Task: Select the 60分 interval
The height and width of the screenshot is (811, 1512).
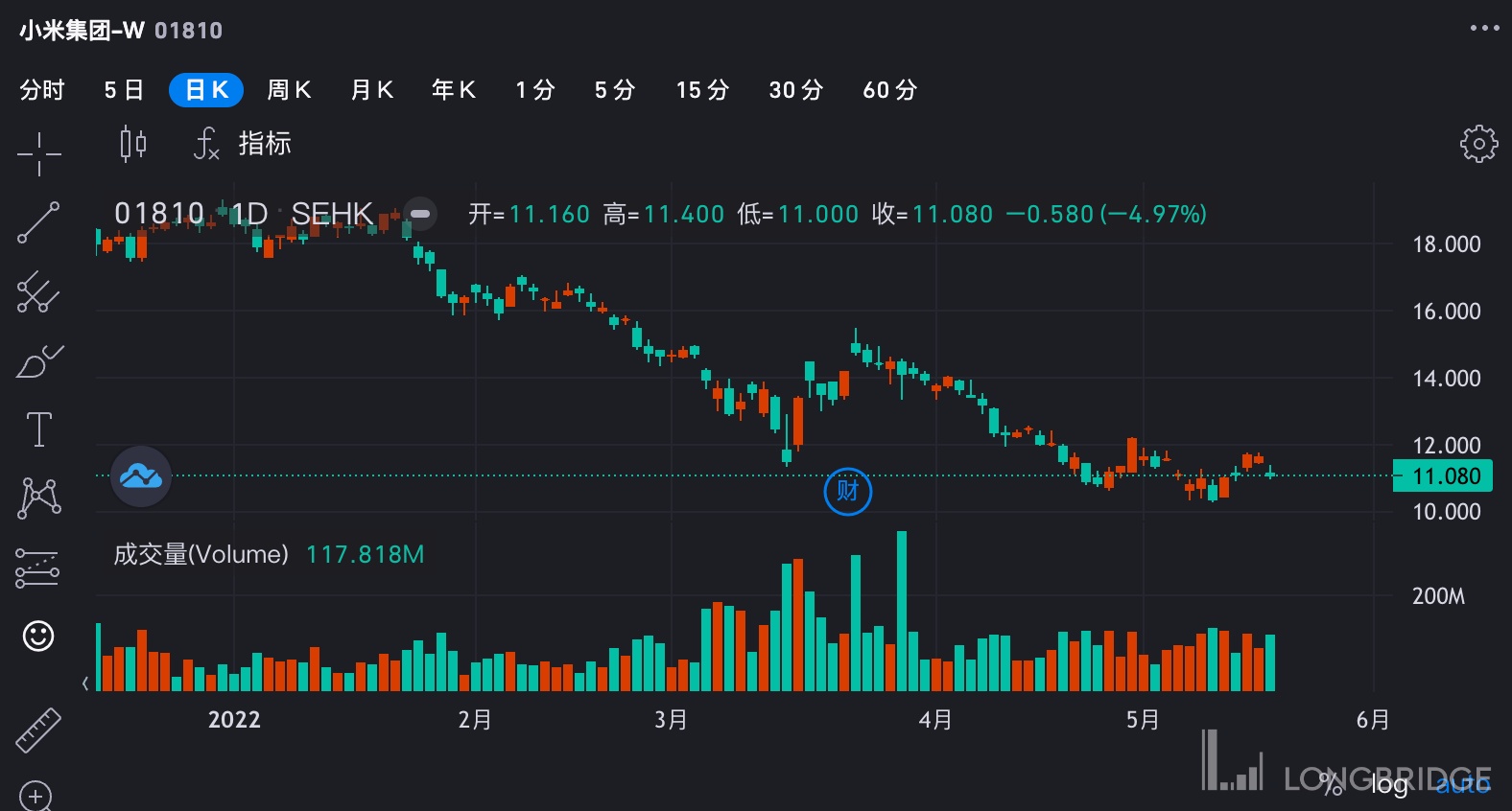Action: [x=889, y=90]
